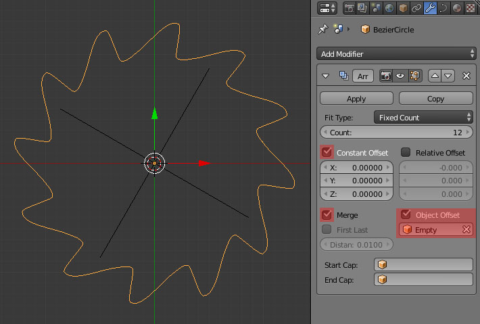
Task: Open curve Data properties tab
Action: (x=443, y=8)
